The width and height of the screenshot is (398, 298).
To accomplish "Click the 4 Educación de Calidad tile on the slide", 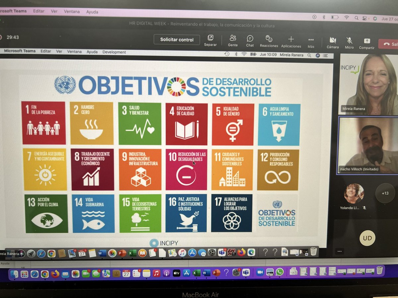I will point(187,124).
